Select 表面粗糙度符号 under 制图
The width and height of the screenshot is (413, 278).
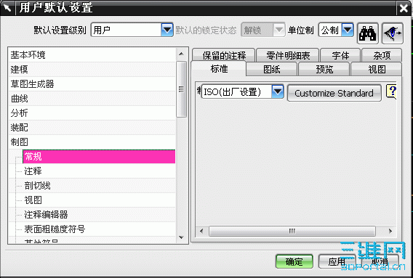click(99, 229)
